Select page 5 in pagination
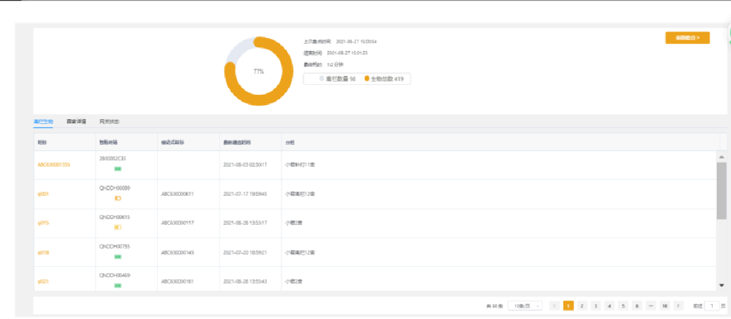Screen dimensions: 731x319 (623, 306)
